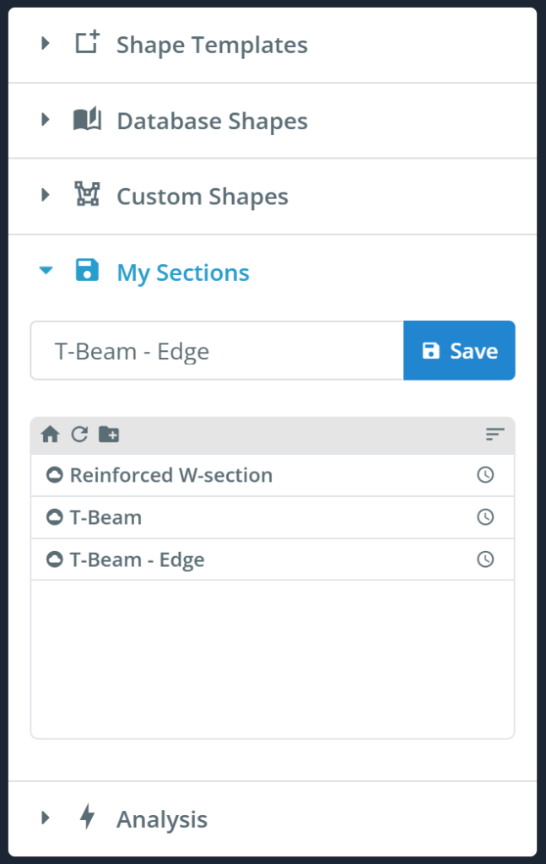Click the Analysis lightning bolt icon

pos(87,817)
